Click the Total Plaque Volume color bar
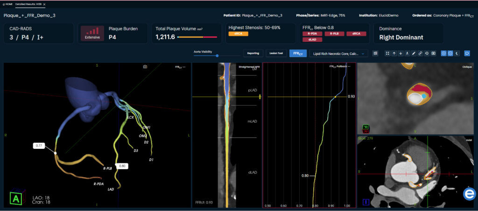478x211 pixels. (x=197, y=37)
